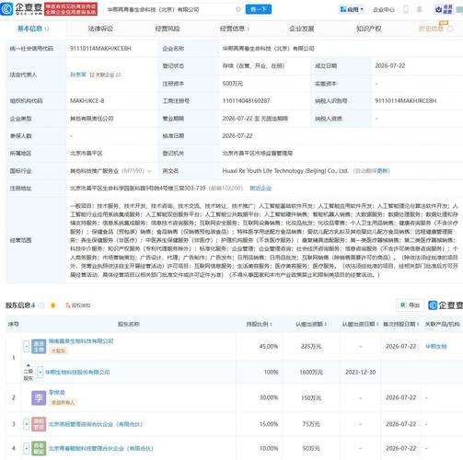Clear the company search box text
463x460 pixels.
click(237, 9)
